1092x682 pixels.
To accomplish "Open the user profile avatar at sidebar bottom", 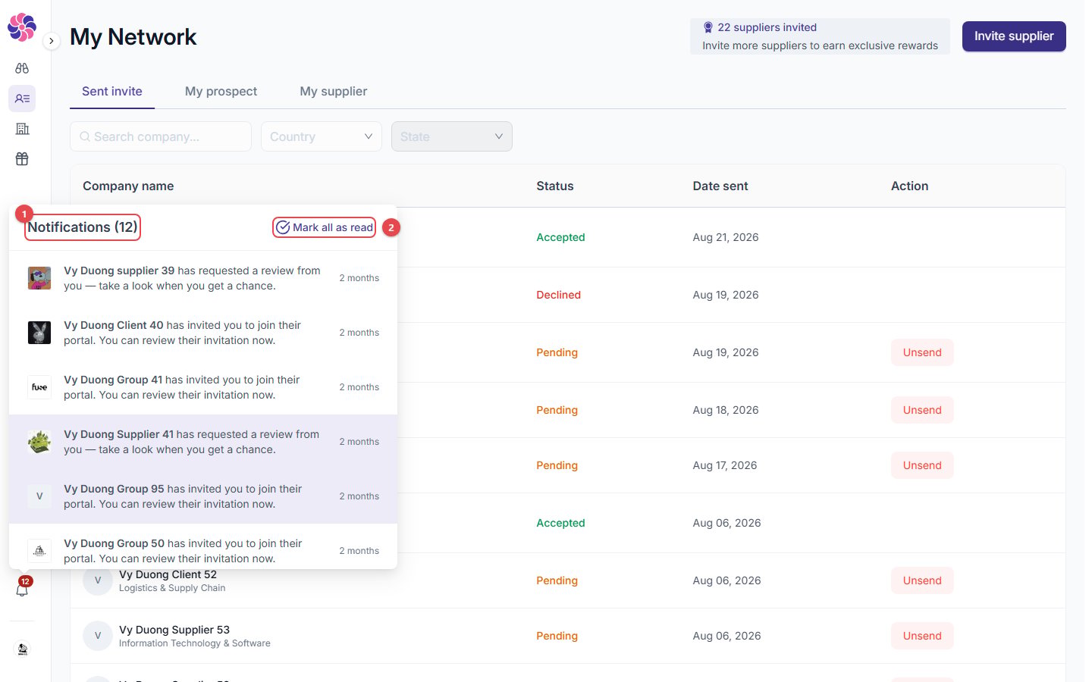I will 23,649.
